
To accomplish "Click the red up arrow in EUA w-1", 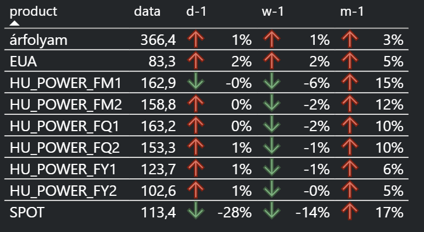I will [x=272, y=61].
